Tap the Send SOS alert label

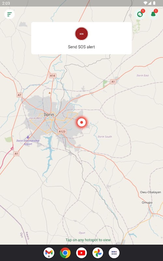click(x=81, y=47)
